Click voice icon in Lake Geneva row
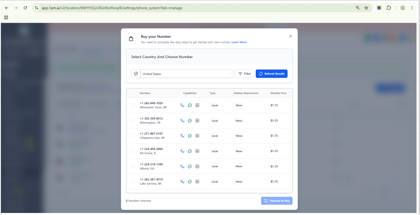Screen dimensions: 420x215 click(182, 182)
